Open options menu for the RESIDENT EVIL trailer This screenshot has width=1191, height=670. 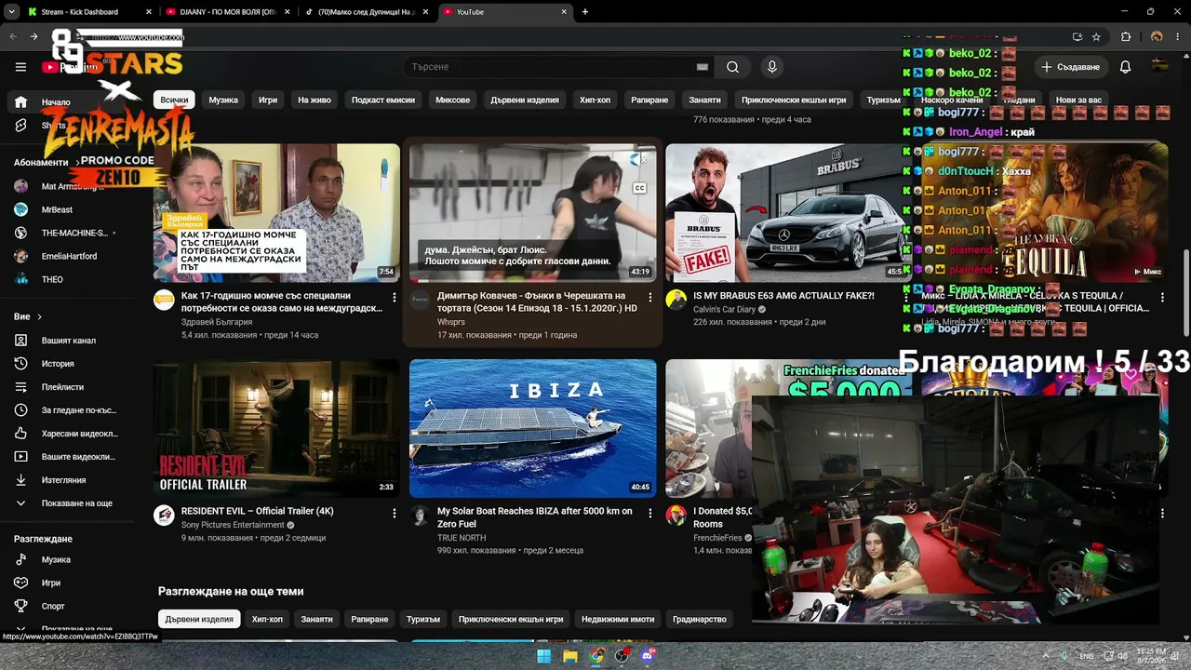[394, 513]
